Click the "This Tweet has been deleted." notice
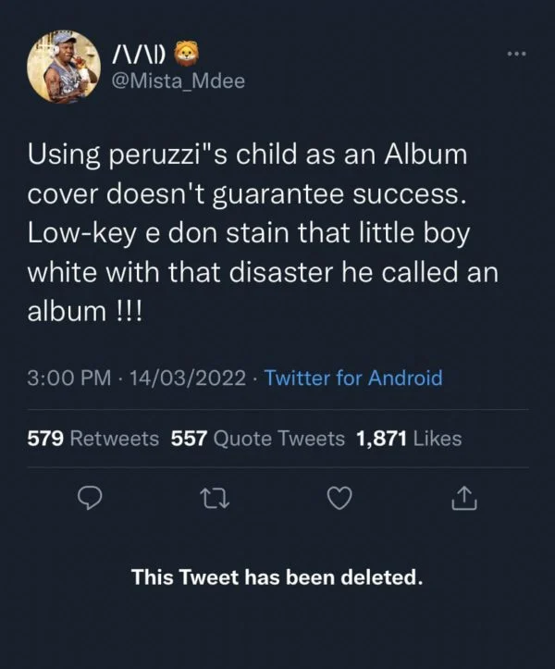555x669 pixels. point(277,577)
